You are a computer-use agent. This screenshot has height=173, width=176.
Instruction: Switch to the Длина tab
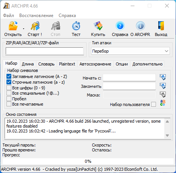click(x=28, y=64)
